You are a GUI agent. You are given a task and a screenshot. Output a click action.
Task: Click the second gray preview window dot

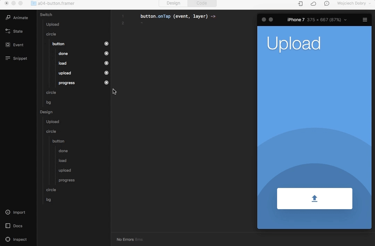pyautogui.click(x=271, y=19)
